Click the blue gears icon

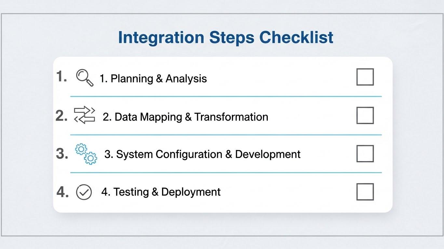[x=86, y=154]
